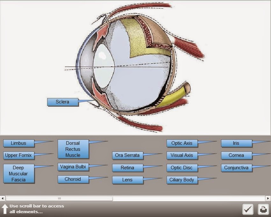Pick the Ora Serrata label
Image resolution: width=271 pixels, height=217 pixels.
click(127, 155)
